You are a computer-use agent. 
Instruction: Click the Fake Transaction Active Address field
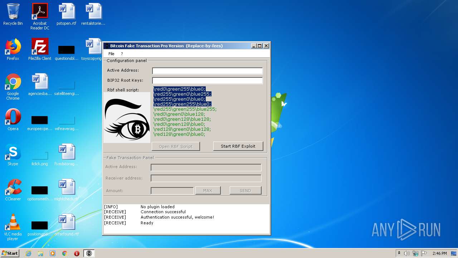(x=206, y=167)
